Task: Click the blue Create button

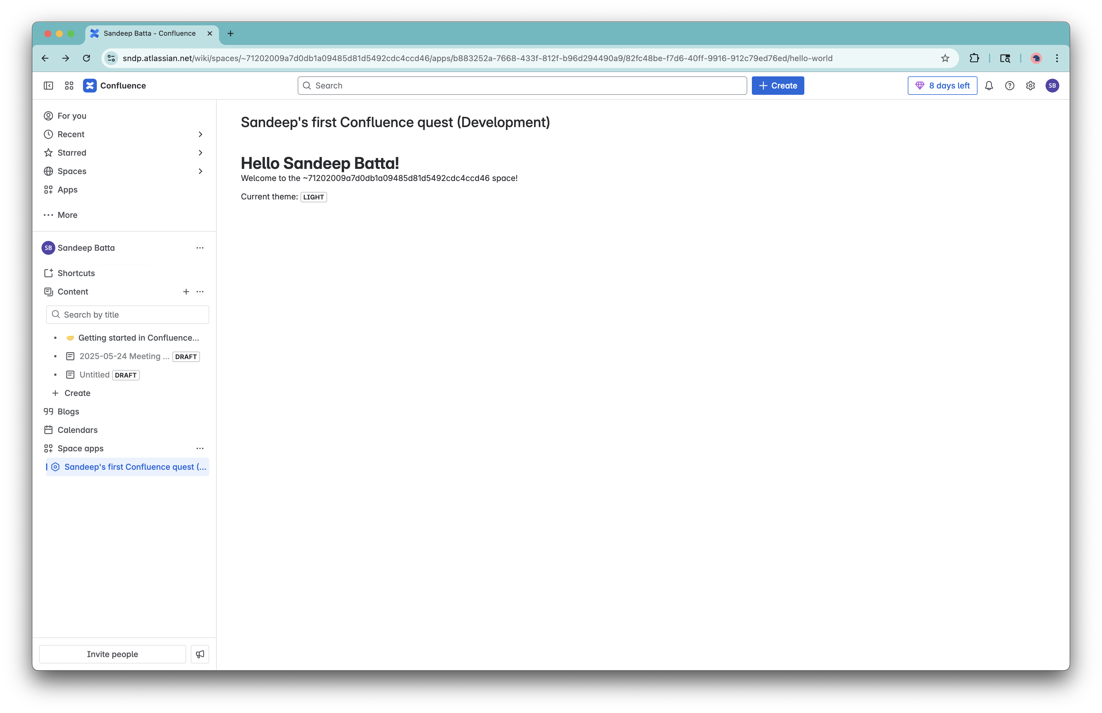Action: pyautogui.click(x=778, y=86)
